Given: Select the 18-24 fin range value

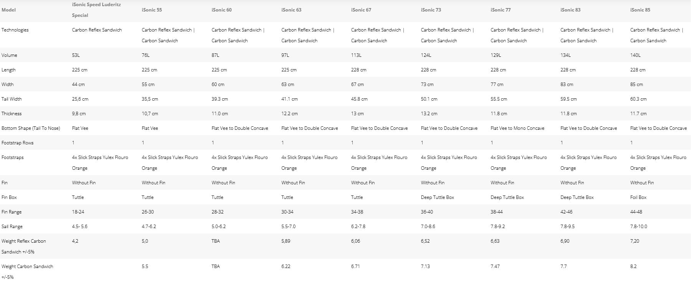Looking at the screenshot, I should pyautogui.click(x=78, y=212).
